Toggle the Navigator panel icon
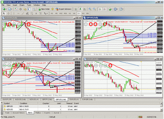Viewport: 164px width, 119px height. [x=25, y=9]
